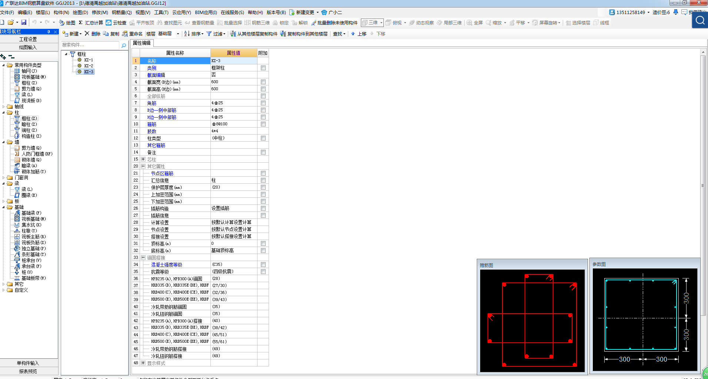Click the 节点区箍筋 property link
The width and height of the screenshot is (708, 379).
coord(162,173)
